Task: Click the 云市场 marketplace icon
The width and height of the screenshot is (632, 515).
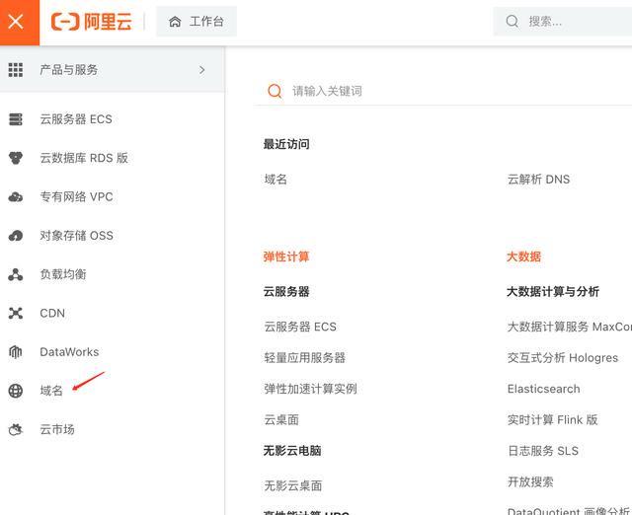Action: click(x=16, y=429)
